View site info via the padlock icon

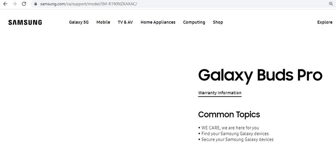[35, 4]
